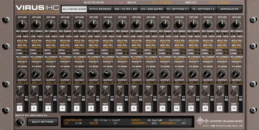The height and width of the screenshot is (130, 259).
Task: Click the Pan knob of part 15
Action: (219, 93)
